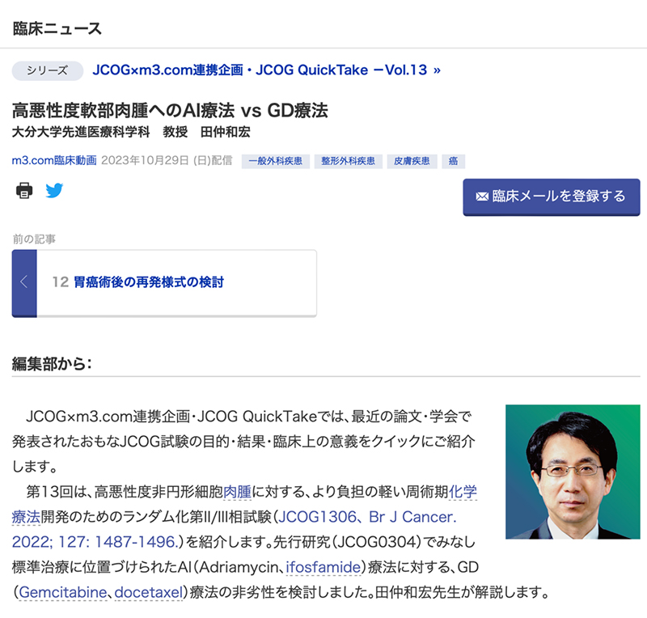647x618 pixels.
Task: Click the doctor's portrait photo
Action: point(573,472)
